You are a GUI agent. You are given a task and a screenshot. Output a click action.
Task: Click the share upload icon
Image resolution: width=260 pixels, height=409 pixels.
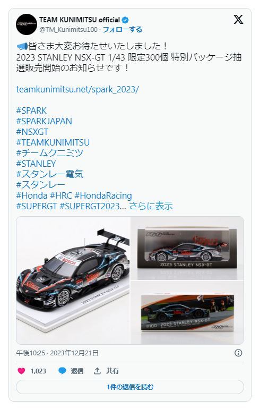[97, 371]
